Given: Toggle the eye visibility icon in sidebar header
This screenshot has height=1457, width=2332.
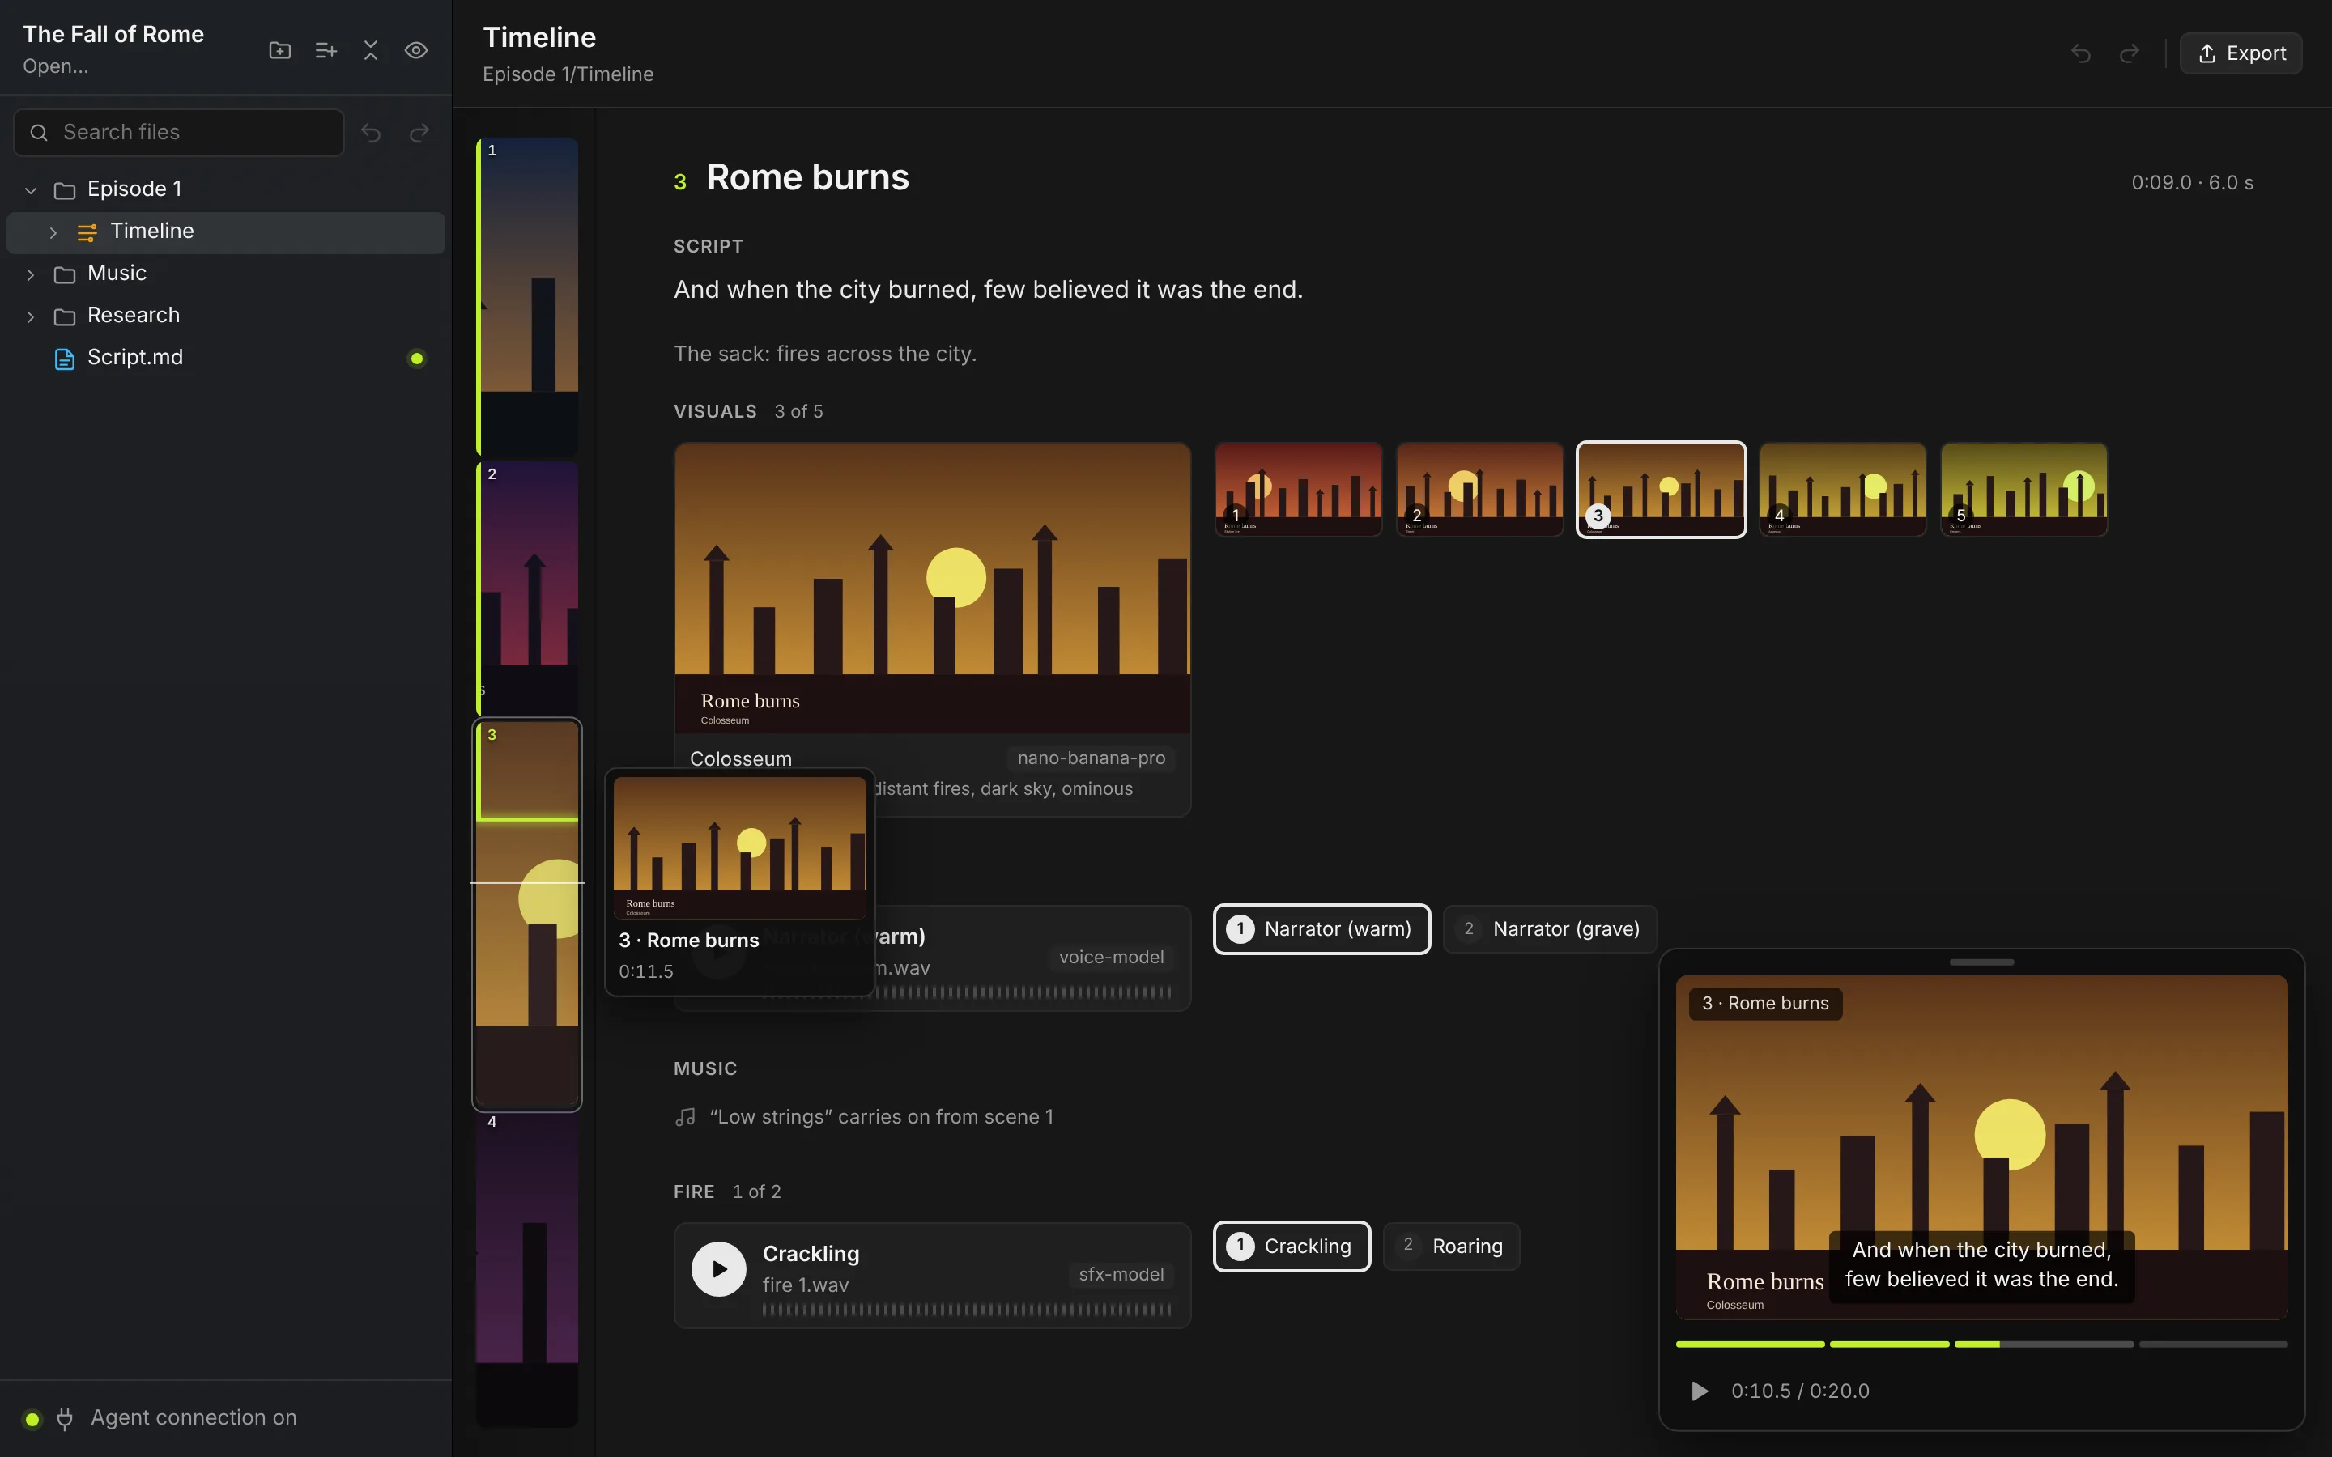Looking at the screenshot, I should point(416,51).
